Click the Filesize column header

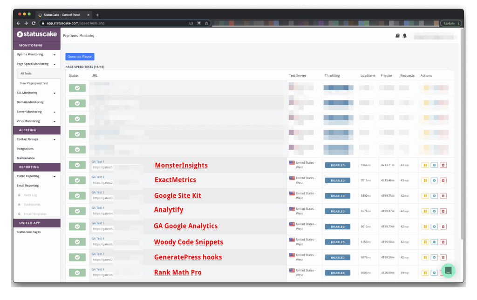point(386,76)
